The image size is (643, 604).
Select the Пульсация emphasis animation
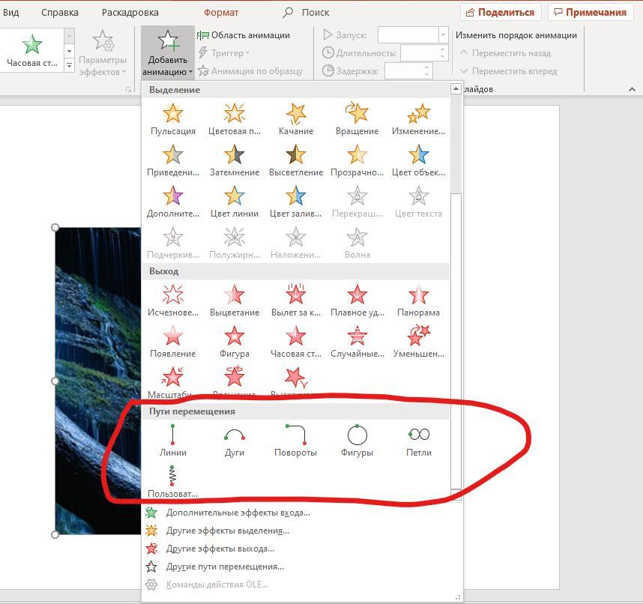pos(172,119)
